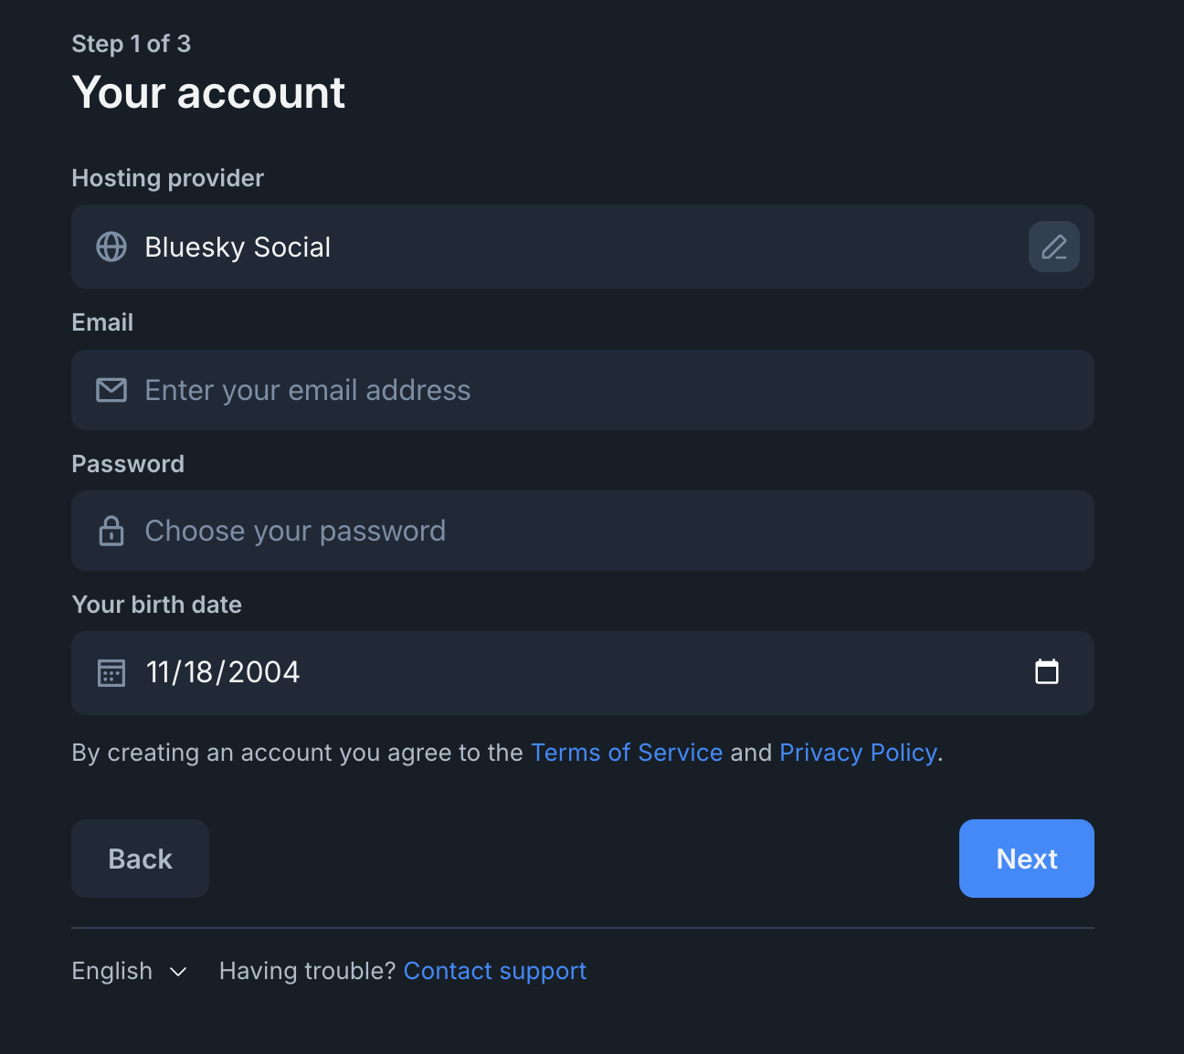The height and width of the screenshot is (1054, 1184).
Task: Focus the Enter your email address field
Action: [583, 390]
